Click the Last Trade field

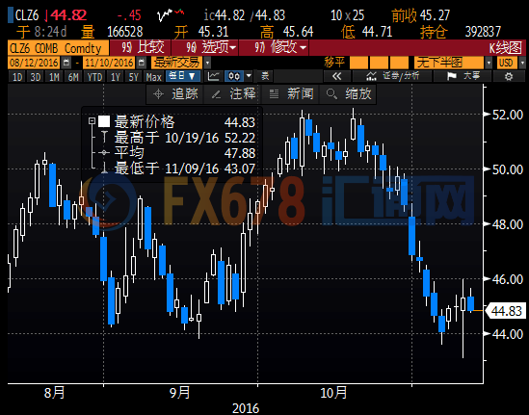coord(177,63)
